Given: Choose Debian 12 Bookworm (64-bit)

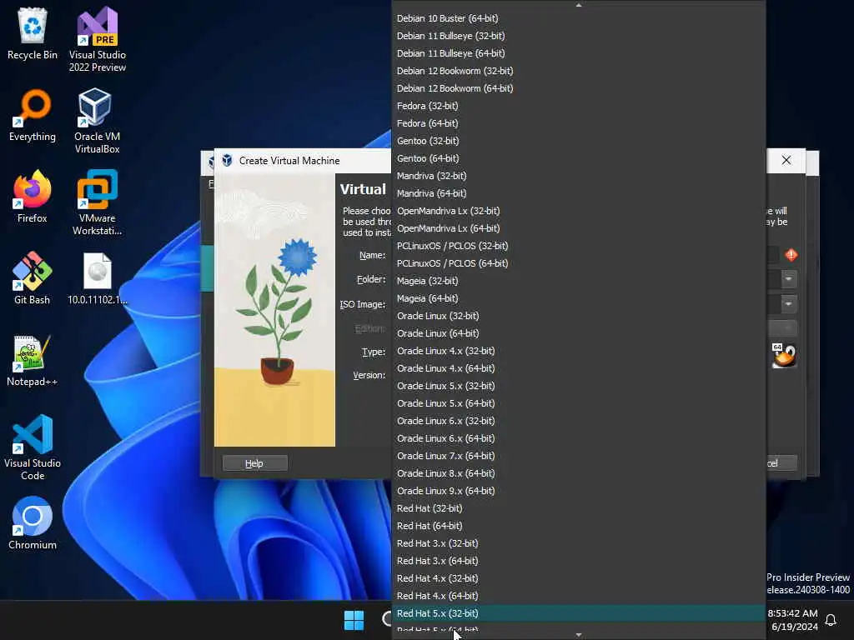Looking at the screenshot, I should point(579,88).
